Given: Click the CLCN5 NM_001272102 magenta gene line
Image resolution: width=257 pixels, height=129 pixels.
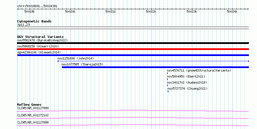Looking at the screenshot, I should [x=133, y=118].
